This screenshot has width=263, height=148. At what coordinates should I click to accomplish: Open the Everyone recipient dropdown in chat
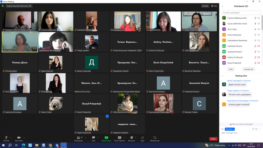[x=230, y=129]
